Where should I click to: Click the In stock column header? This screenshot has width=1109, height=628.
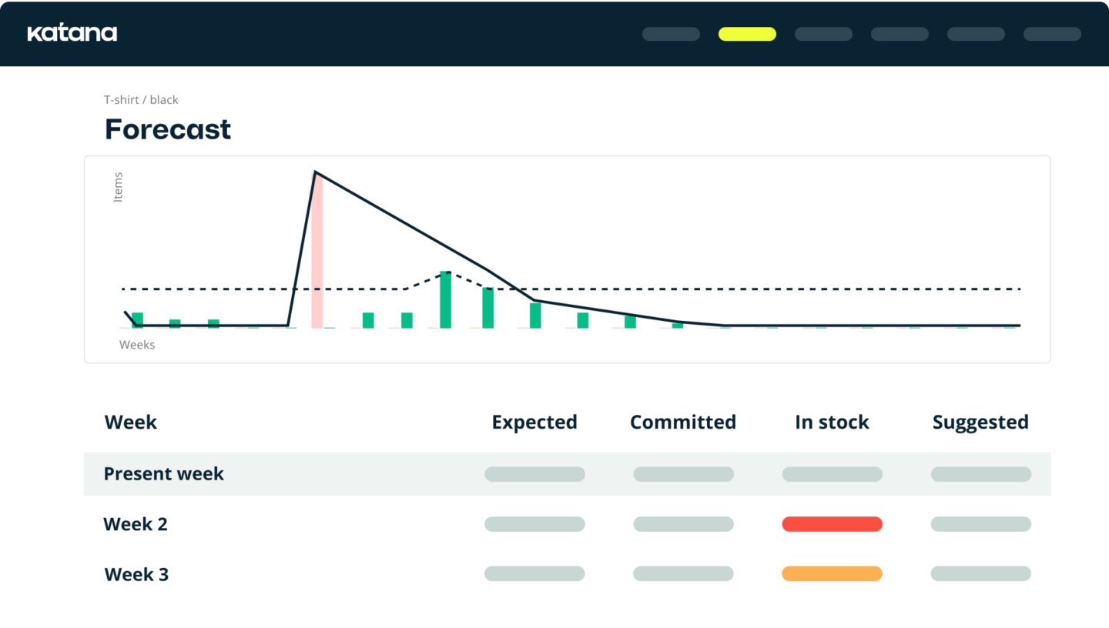click(832, 422)
